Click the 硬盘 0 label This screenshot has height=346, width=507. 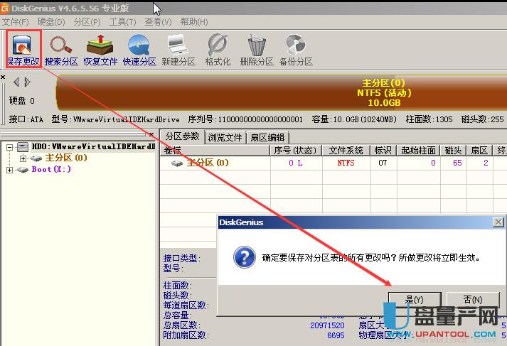coord(21,101)
